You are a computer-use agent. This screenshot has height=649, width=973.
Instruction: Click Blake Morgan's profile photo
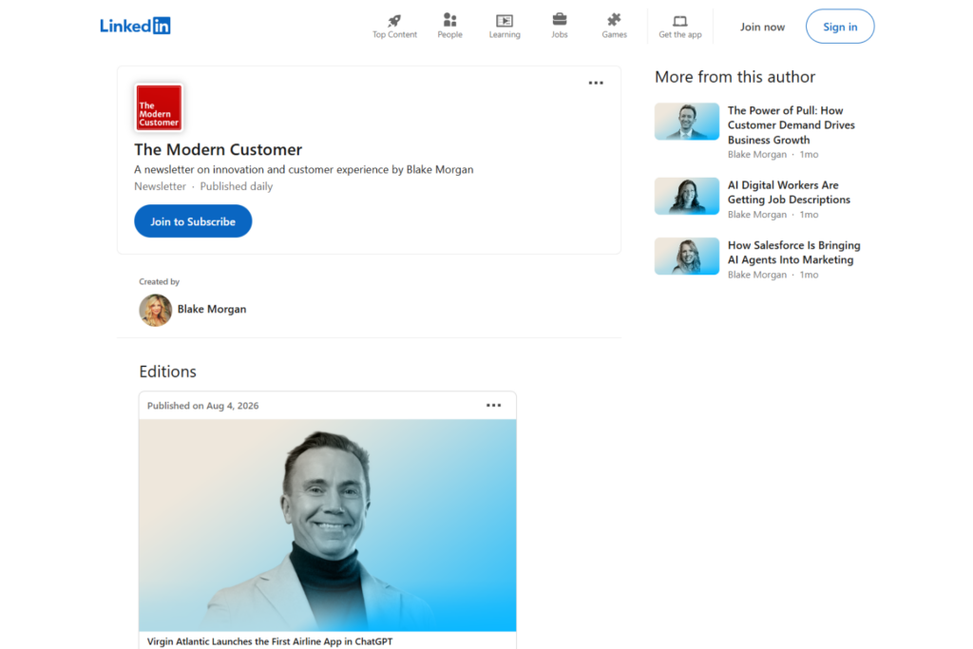coord(155,310)
